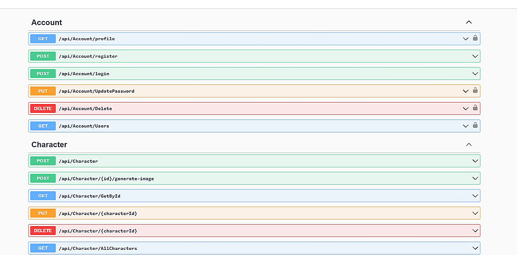Viewport: 517px width, 255px height.
Task: Click the PUT badge for Character/{characterId}
Action: click(x=43, y=213)
